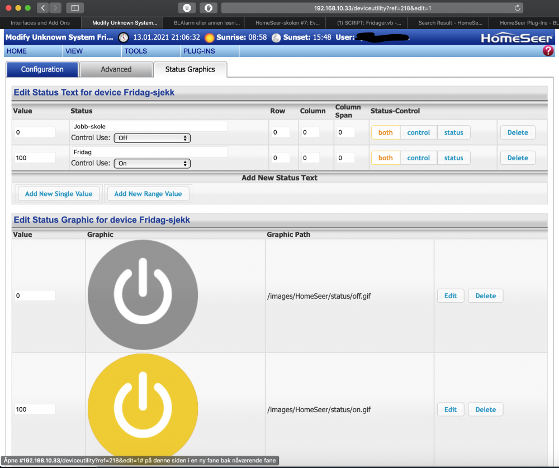559x468 pixels.
Task: Select 'both' for the Jobb-skole status row
Action: coord(386,133)
